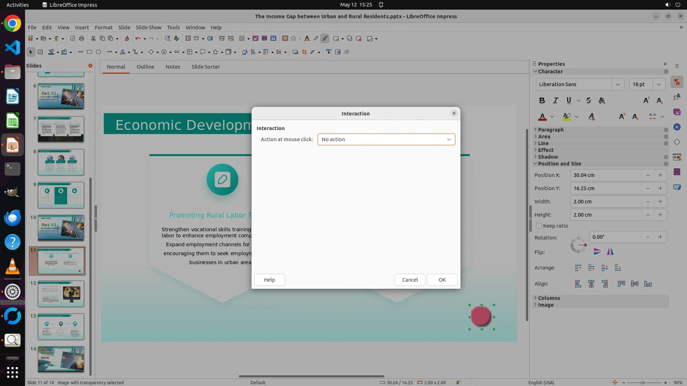Viewport: 687px width, 386px height.
Task: Click the Bold formatting icon
Action: point(542,100)
